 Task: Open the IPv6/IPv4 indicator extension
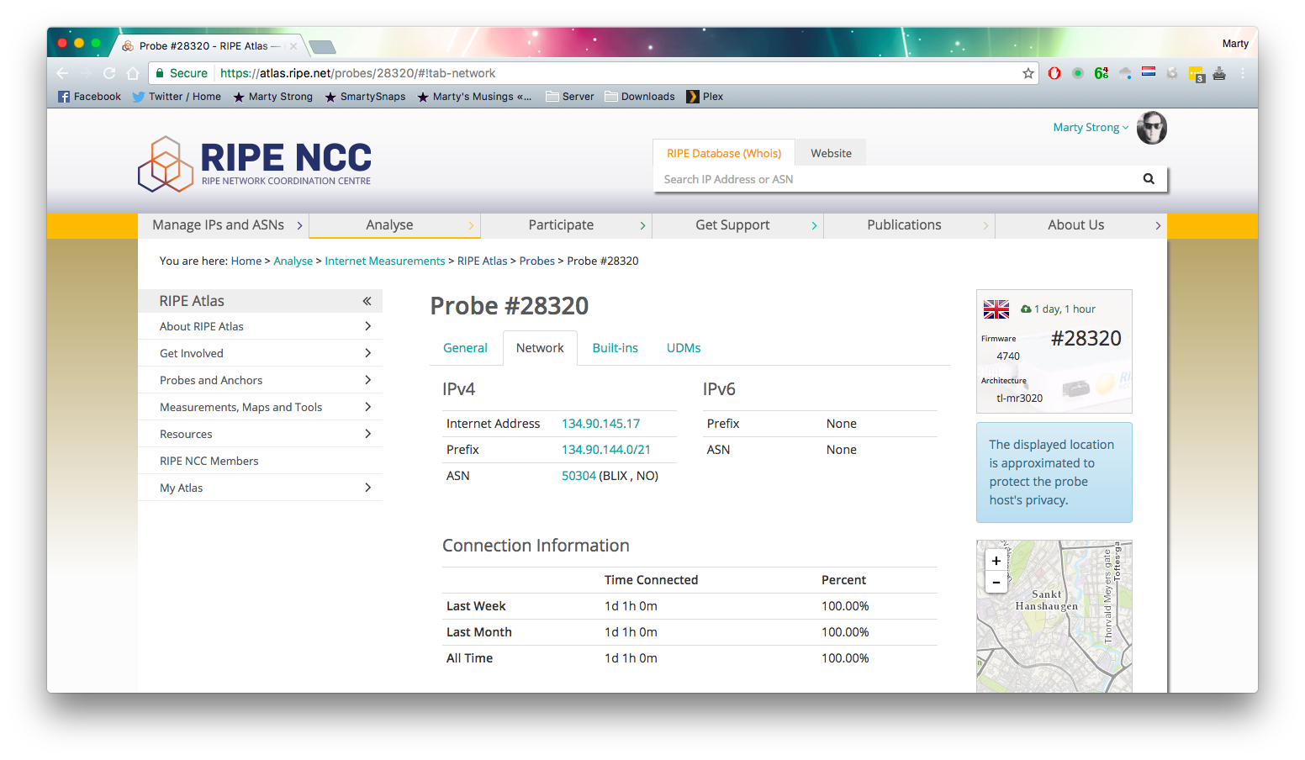[x=1102, y=73]
